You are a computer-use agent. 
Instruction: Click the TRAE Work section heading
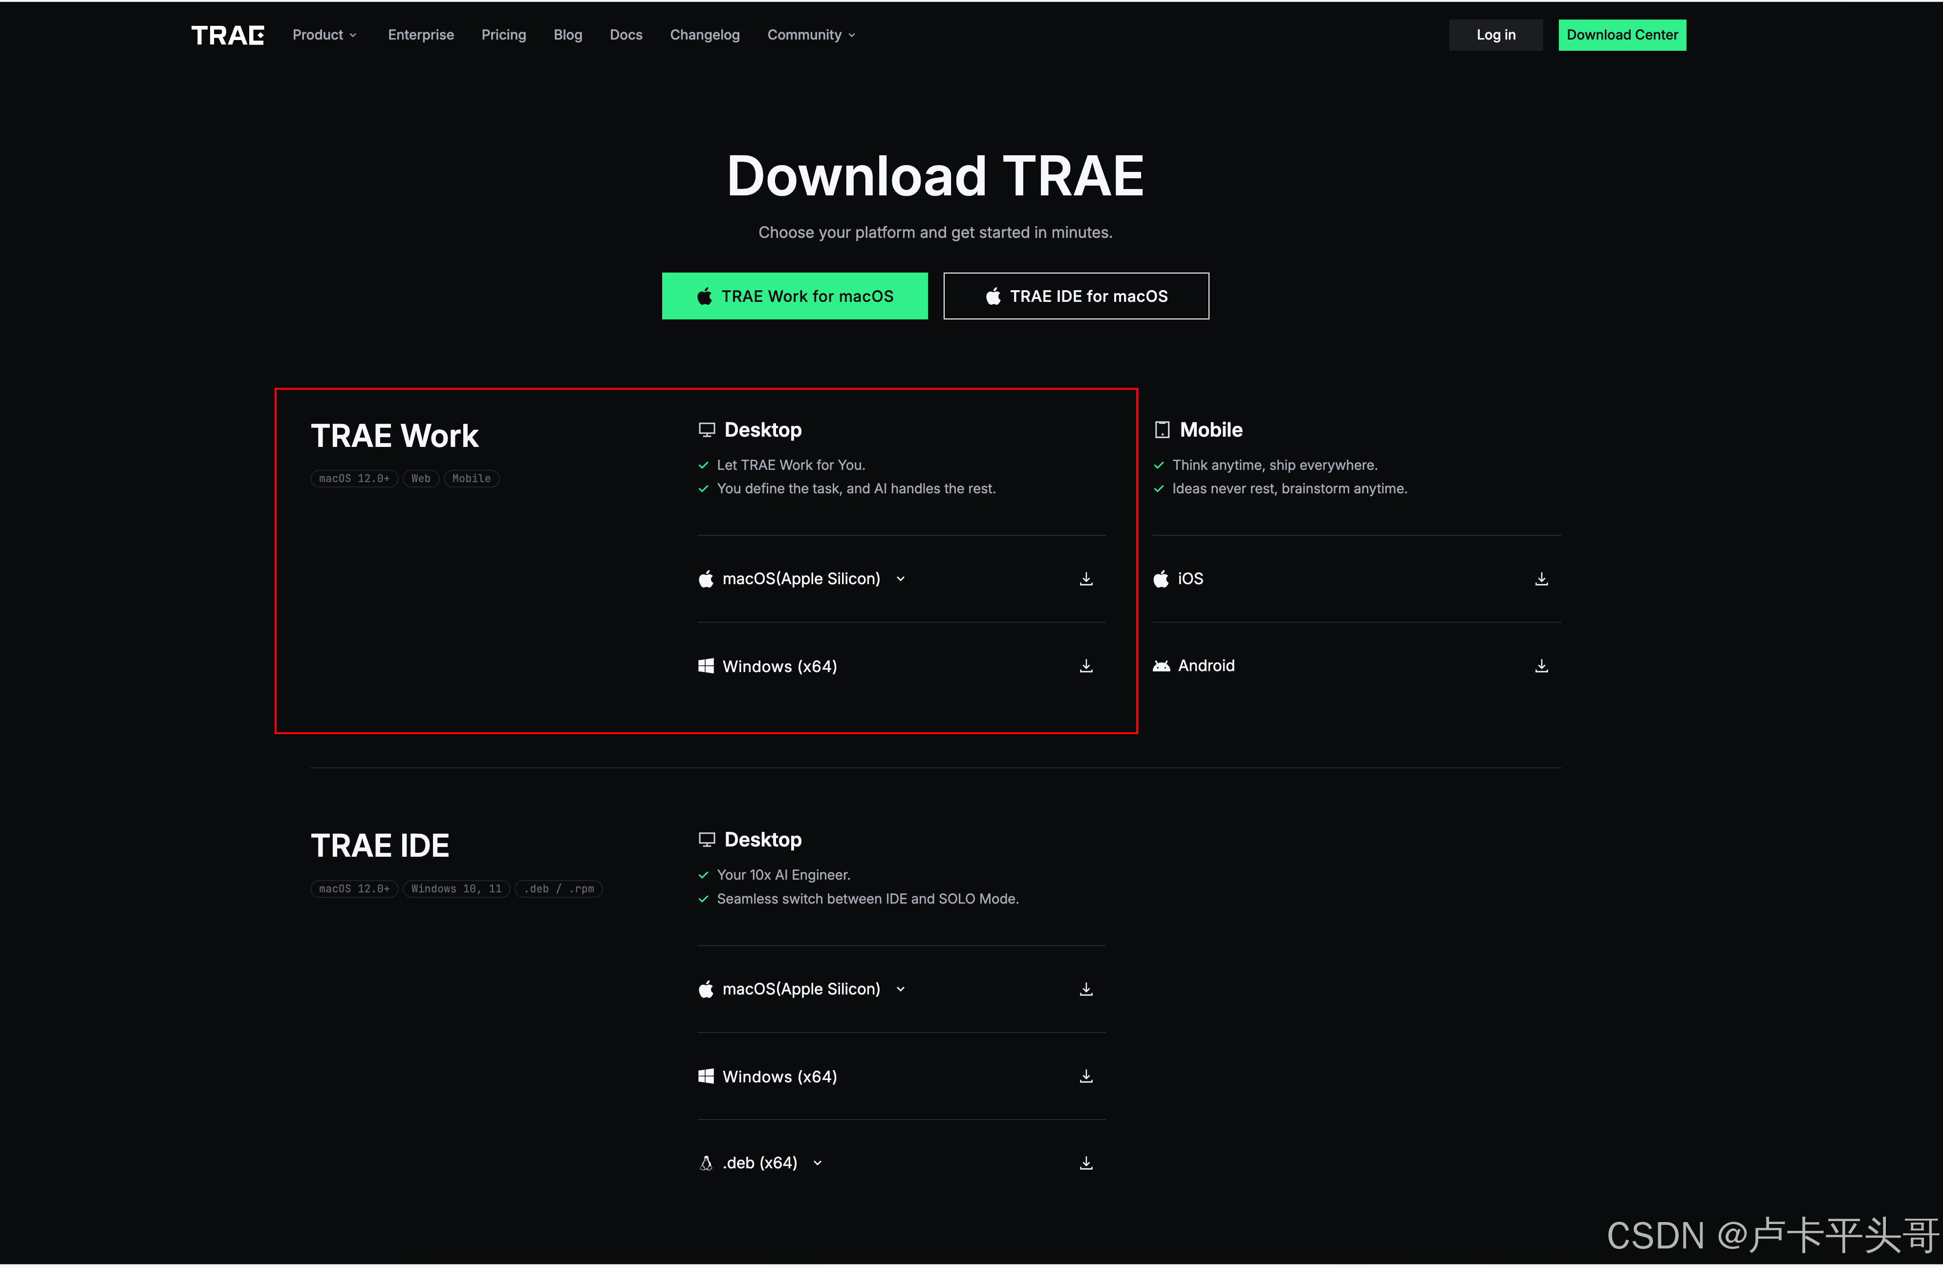pos(394,436)
